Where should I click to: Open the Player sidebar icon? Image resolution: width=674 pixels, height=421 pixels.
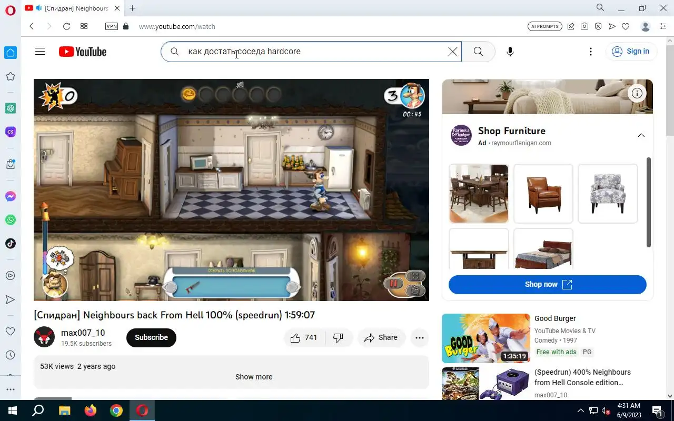click(10, 276)
